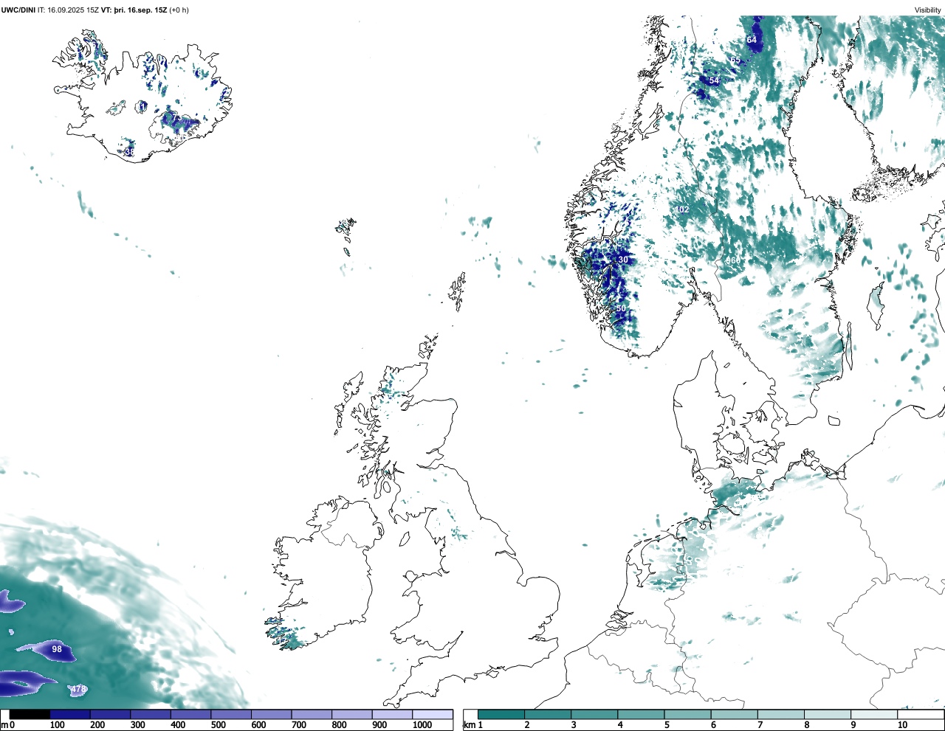945x731 pixels.
Task: Select the 400–500 m legend swatch
Action: (190, 714)
